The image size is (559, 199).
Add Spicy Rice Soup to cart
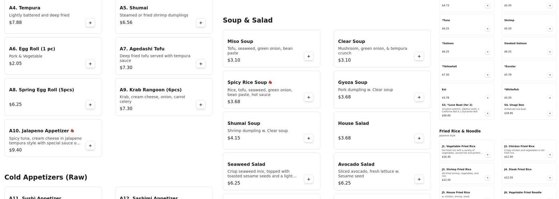click(x=309, y=97)
